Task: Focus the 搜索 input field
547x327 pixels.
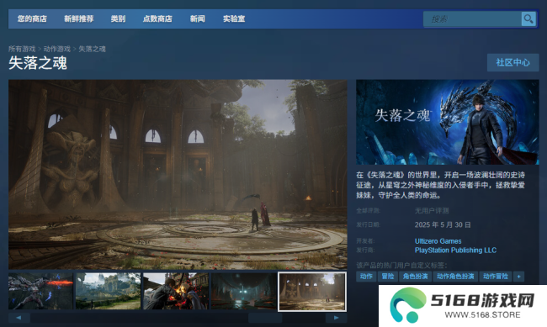Action: 472,18
